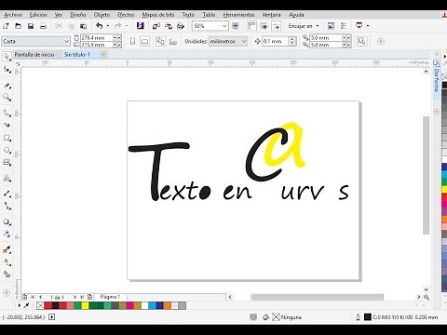Screen dimensions: 447x335
Task: Click the Print icon
Action: [x=43, y=26]
